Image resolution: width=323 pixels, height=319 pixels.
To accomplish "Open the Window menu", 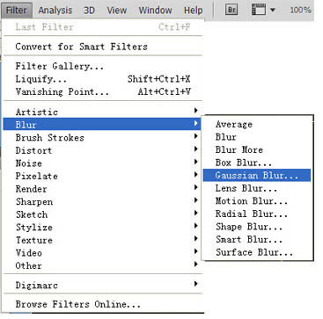I will coord(155,11).
